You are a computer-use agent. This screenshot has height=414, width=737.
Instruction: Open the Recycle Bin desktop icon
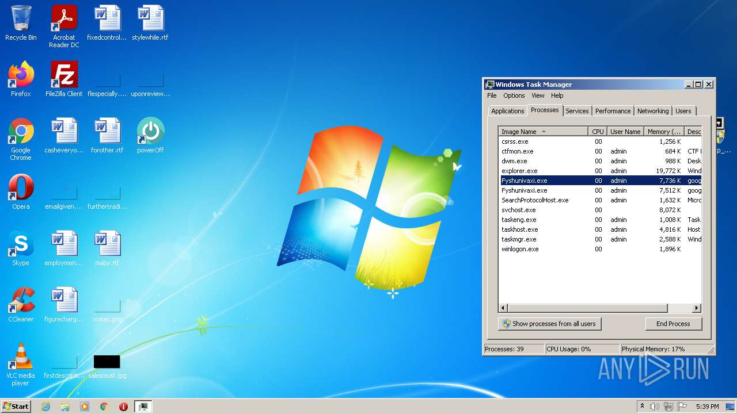[21, 23]
